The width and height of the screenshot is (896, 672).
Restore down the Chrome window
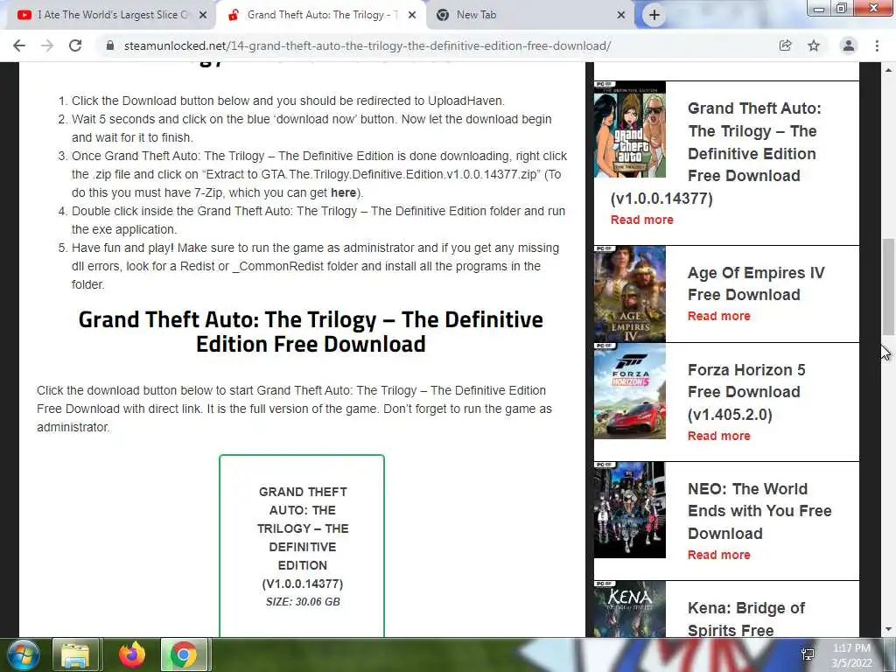[842, 8]
